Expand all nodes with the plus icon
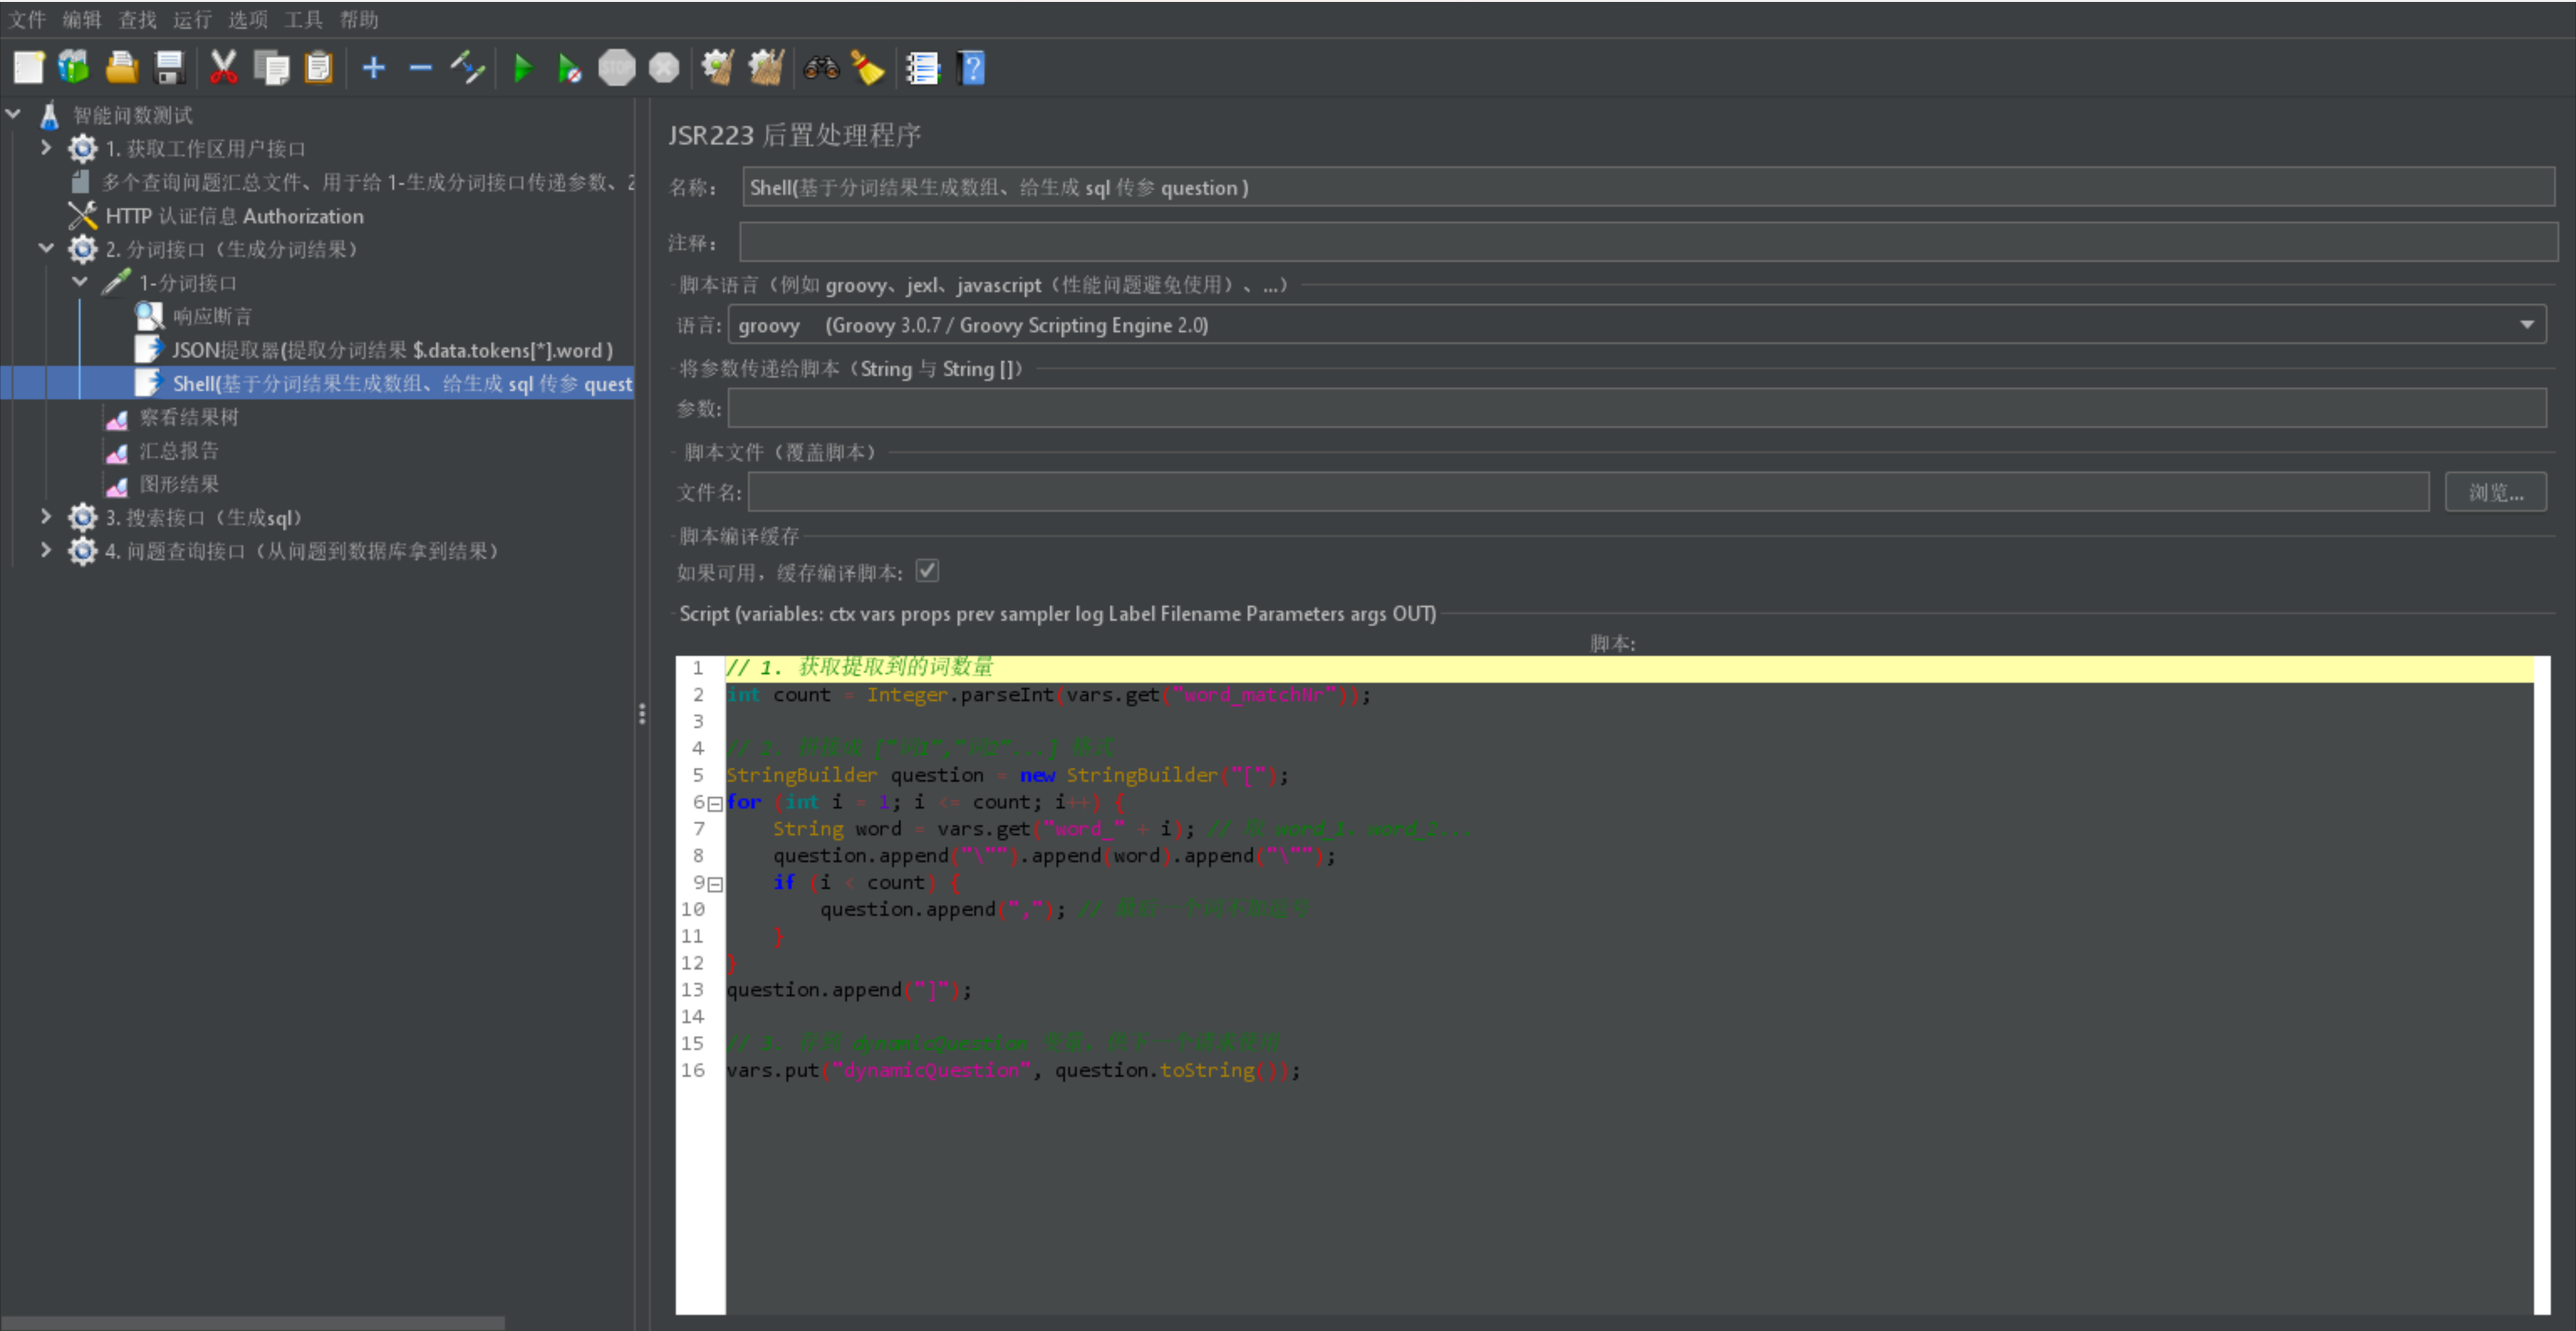Viewport: 2576px width, 1331px height. [373, 68]
